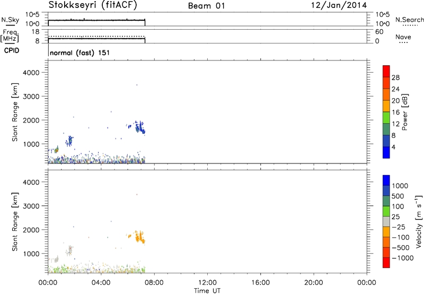Viewport: 424px width, 294px height.
Task: Click the Stokkseyri (fitACF) plot title
Action: click(93, 5)
